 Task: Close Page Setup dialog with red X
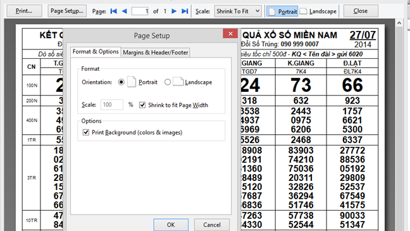point(230,34)
